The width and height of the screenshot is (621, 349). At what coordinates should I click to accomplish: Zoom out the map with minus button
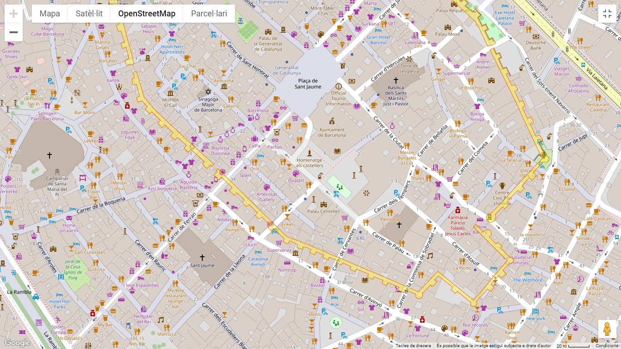tap(14, 32)
